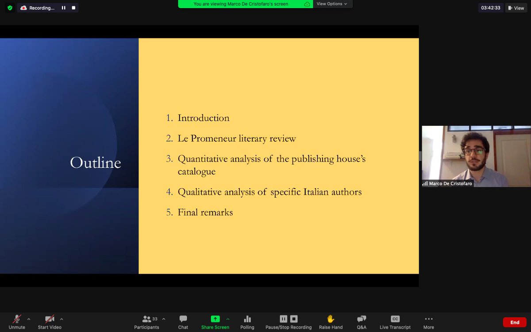
Task: Start Video from the toolbar
Action: pyautogui.click(x=50, y=322)
